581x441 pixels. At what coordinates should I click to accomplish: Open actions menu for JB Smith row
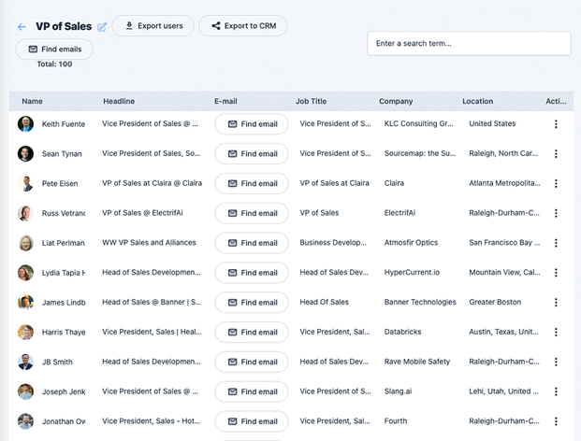556,363
